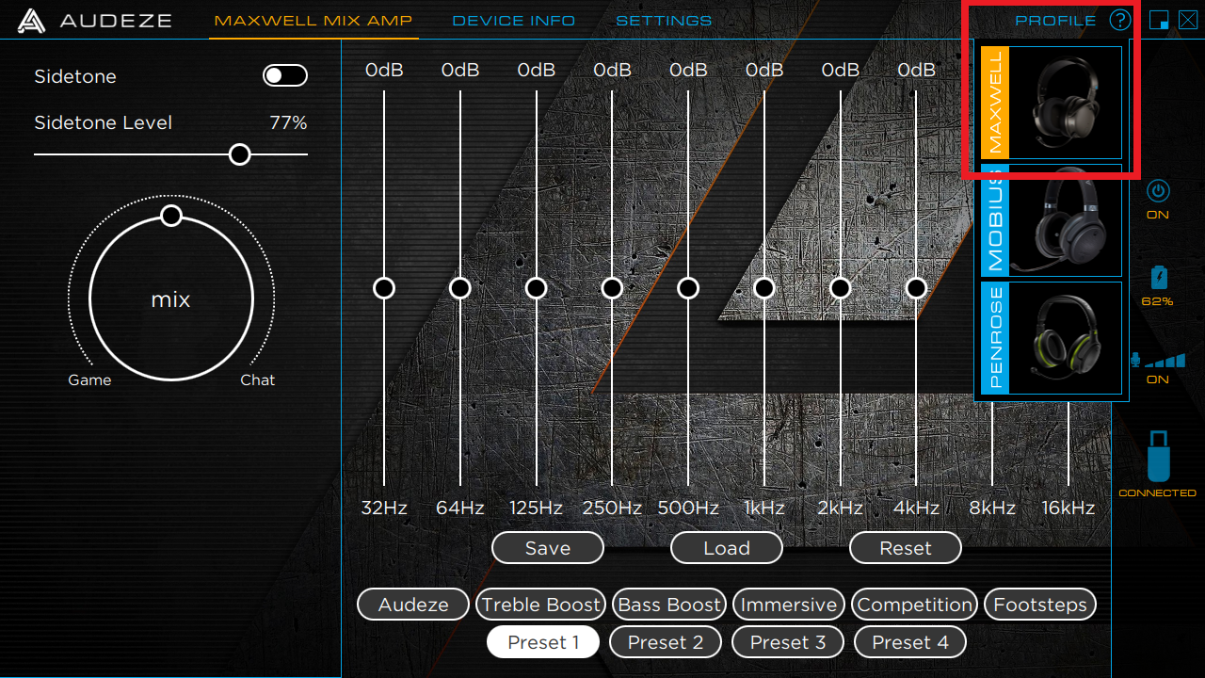1205x678 pixels.
Task: Apply the Immersive preset
Action: pos(789,605)
